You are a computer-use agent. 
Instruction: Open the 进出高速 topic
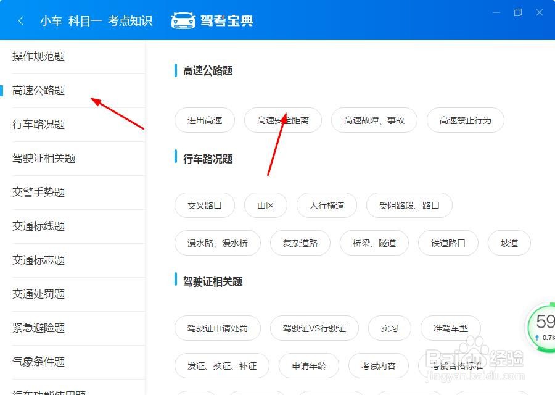coord(205,120)
